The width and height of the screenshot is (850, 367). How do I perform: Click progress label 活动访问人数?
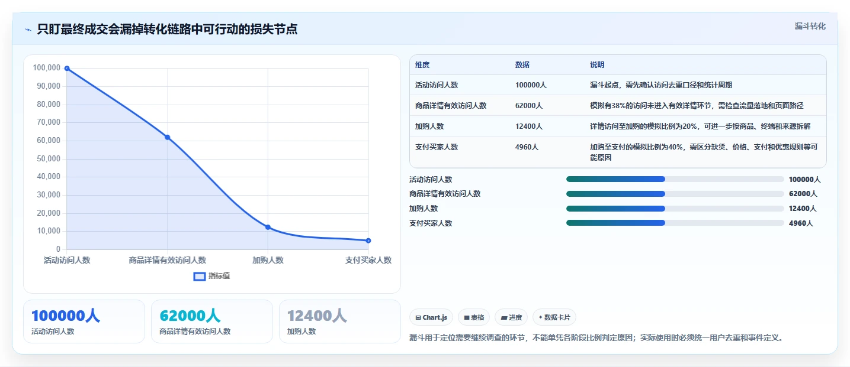pyautogui.click(x=431, y=179)
